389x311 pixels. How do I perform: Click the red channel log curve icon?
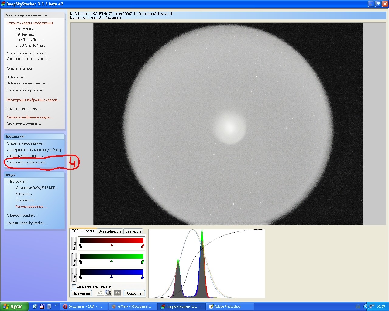pyautogui.click(x=74, y=244)
